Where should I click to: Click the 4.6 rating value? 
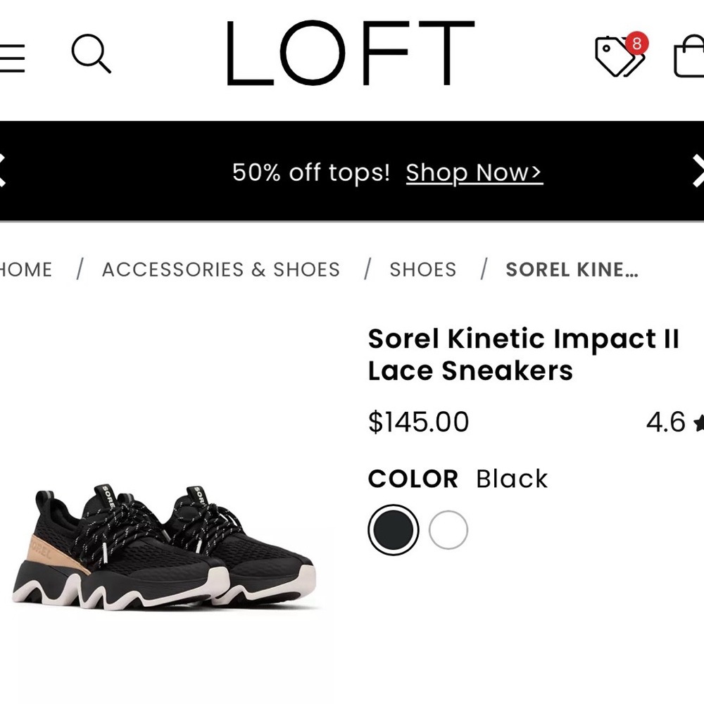point(666,421)
